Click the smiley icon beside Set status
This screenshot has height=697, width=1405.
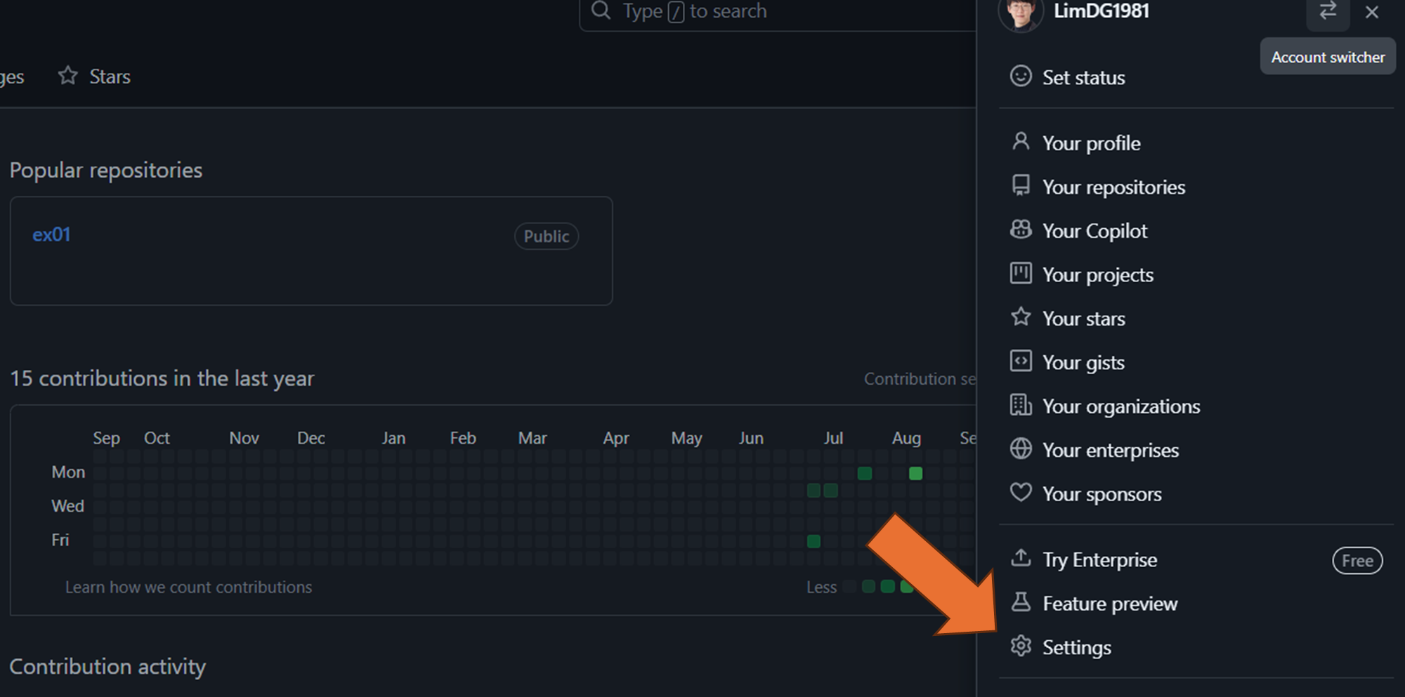pos(1021,76)
